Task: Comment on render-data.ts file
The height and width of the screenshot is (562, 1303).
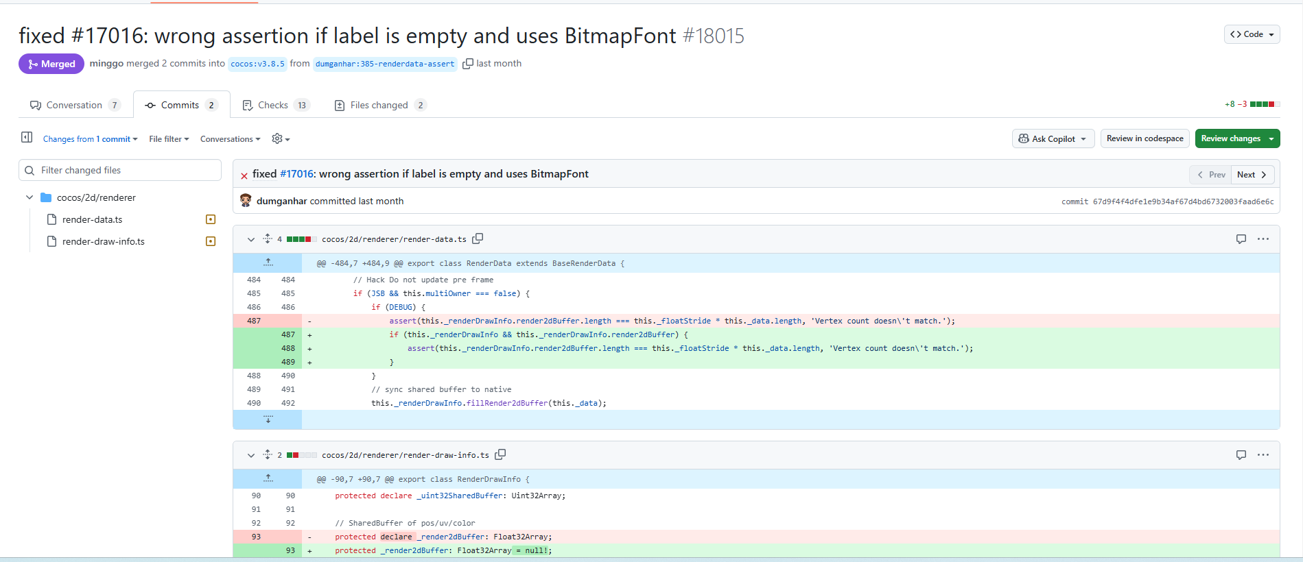Action: pos(1241,239)
